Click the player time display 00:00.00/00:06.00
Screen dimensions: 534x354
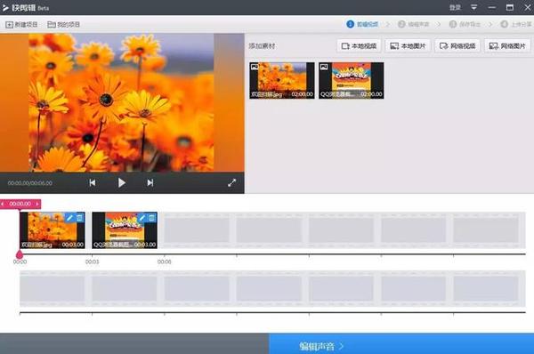point(30,183)
